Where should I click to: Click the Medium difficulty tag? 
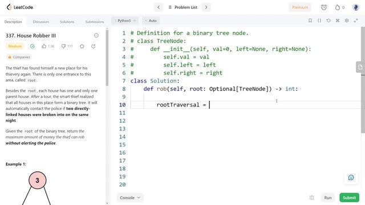[x=15, y=46]
